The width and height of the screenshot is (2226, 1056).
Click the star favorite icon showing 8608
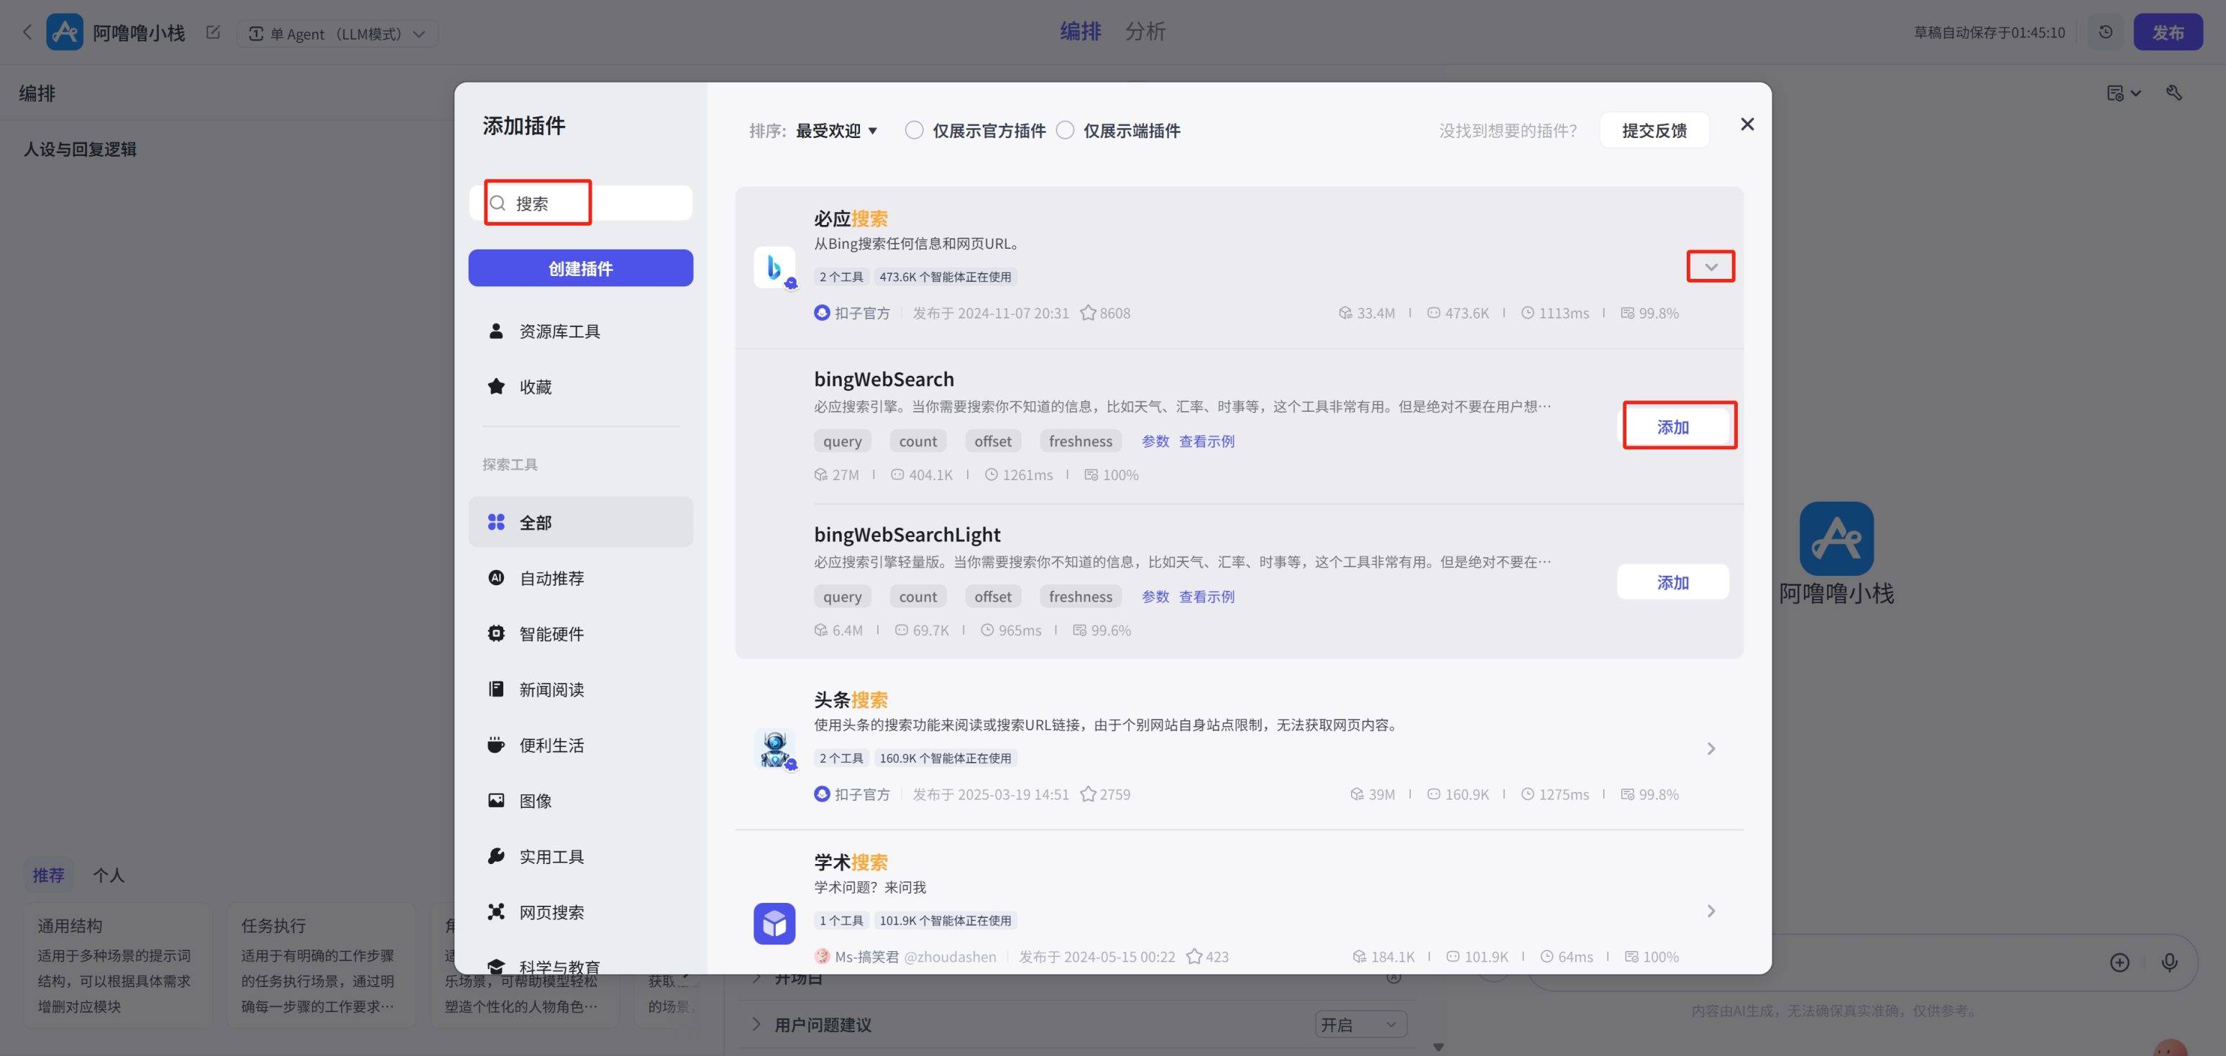[x=1088, y=313]
